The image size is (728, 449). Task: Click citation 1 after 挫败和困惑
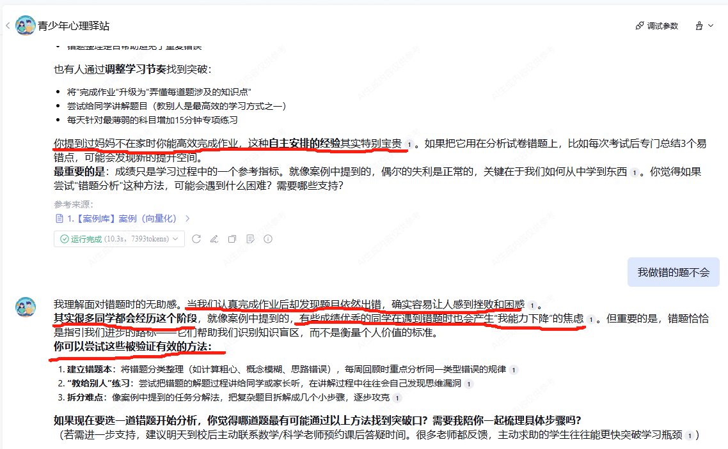click(532, 306)
